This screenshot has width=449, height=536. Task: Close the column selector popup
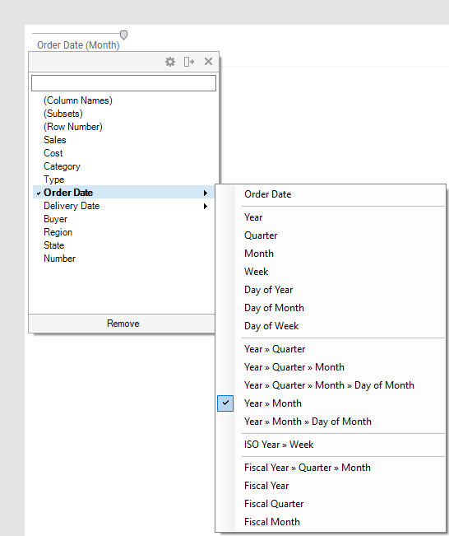tap(208, 62)
